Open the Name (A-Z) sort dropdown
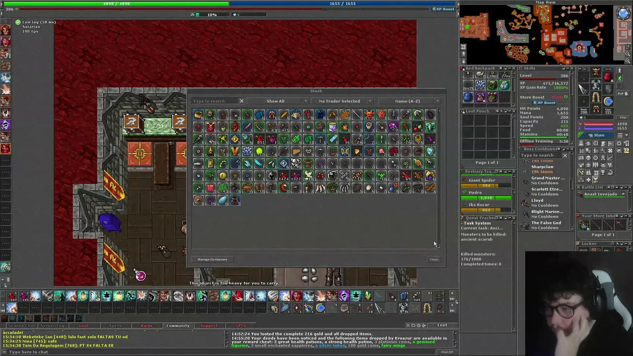This screenshot has height=356, width=633. [409, 101]
